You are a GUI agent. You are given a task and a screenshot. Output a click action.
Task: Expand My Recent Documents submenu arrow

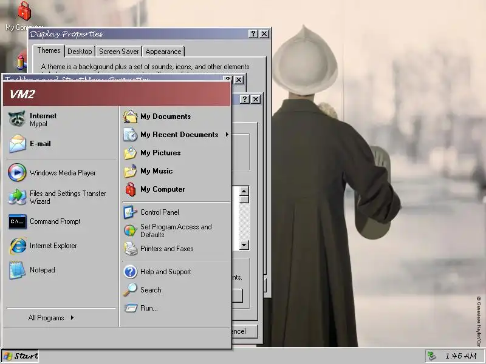tap(227, 134)
